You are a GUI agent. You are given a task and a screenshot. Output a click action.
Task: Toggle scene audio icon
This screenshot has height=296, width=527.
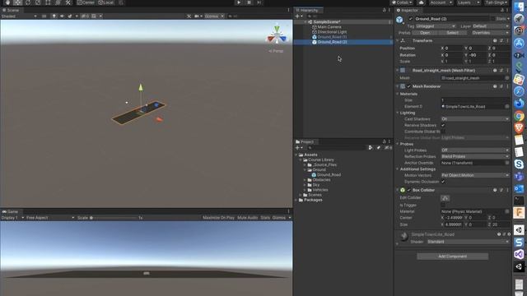click(63, 16)
